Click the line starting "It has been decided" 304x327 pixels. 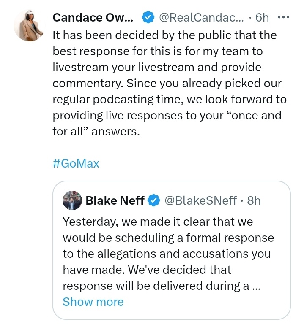[164, 35]
